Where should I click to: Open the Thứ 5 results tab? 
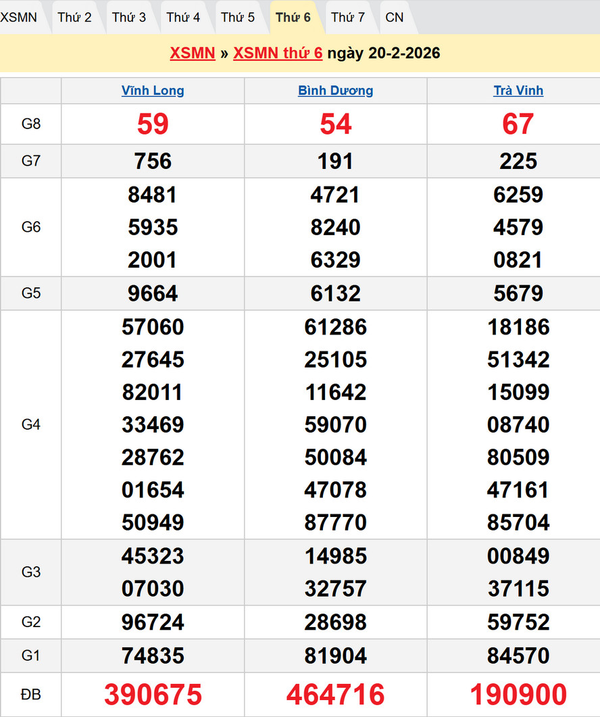click(x=238, y=17)
